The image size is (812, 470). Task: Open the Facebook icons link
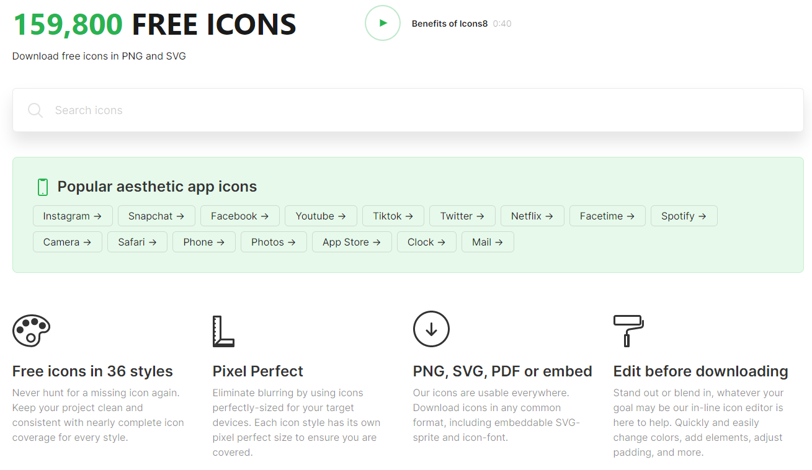tap(239, 216)
